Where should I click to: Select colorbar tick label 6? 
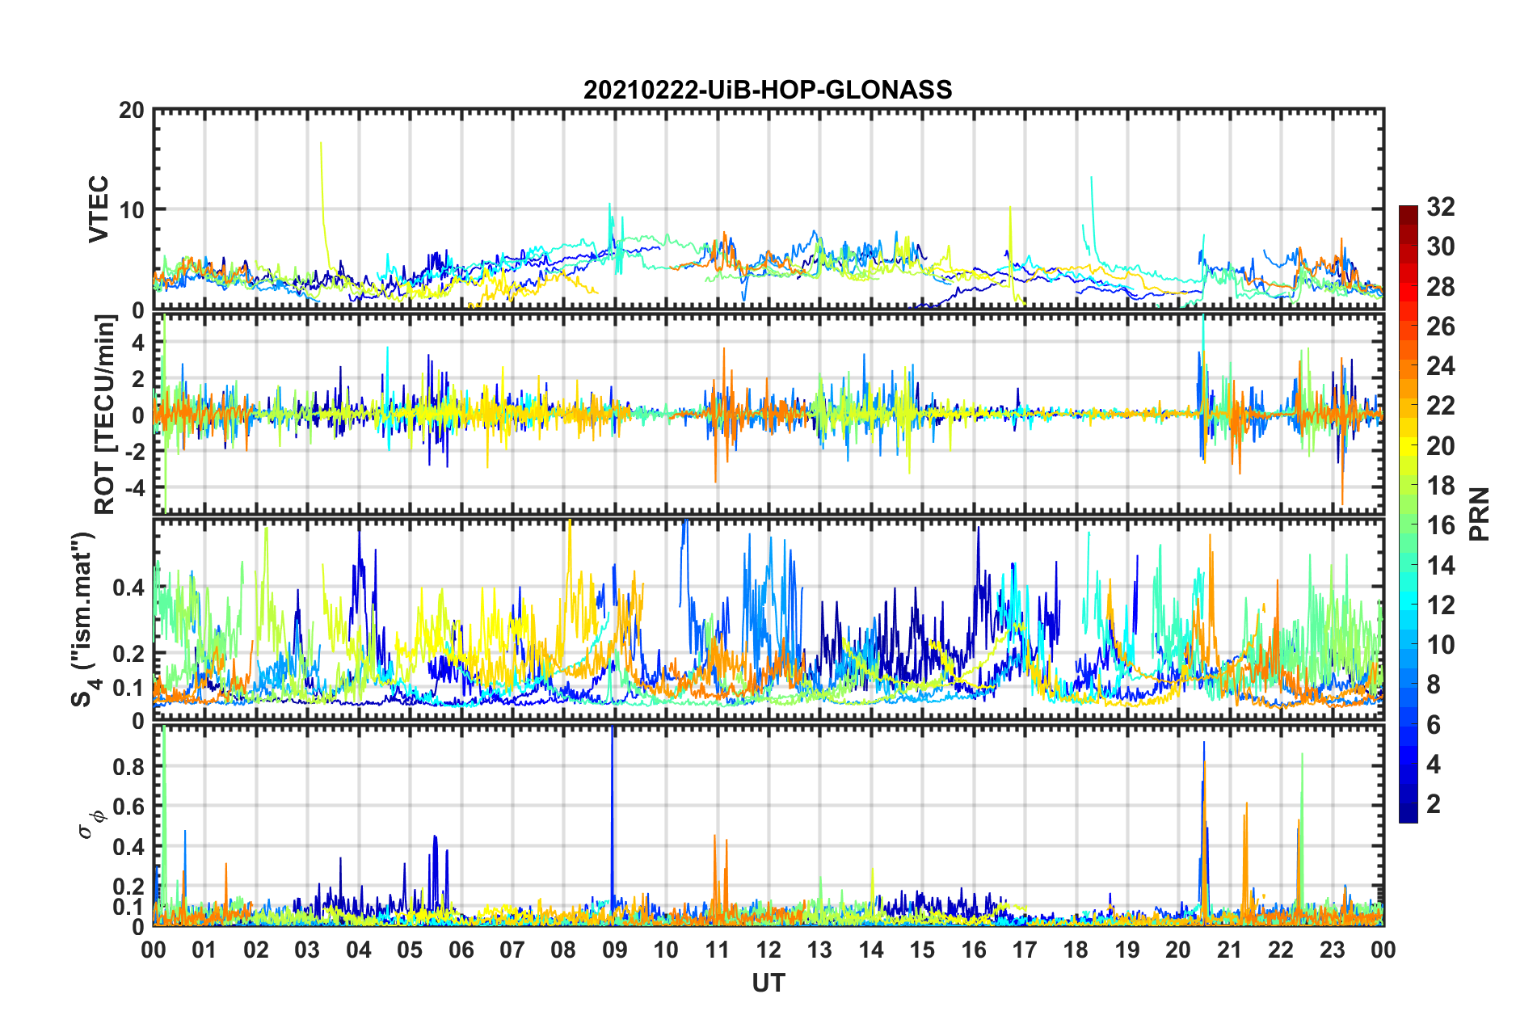1433,725
